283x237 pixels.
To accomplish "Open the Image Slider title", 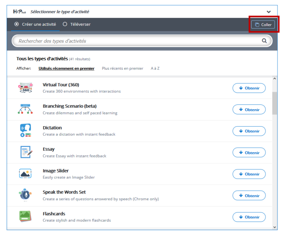I will pyautogui.click(x=56, y=171).
